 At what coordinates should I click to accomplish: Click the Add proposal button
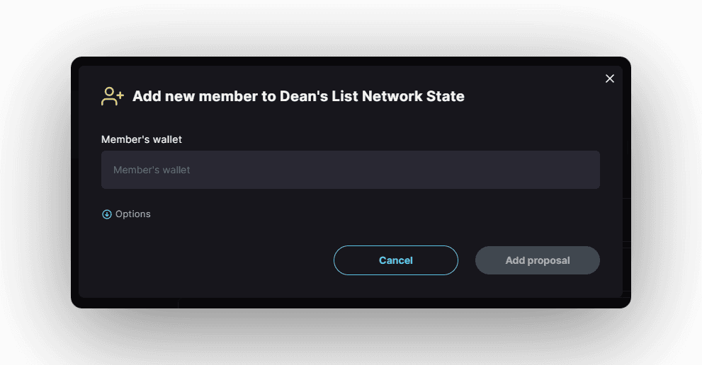[x=537, y=260]
